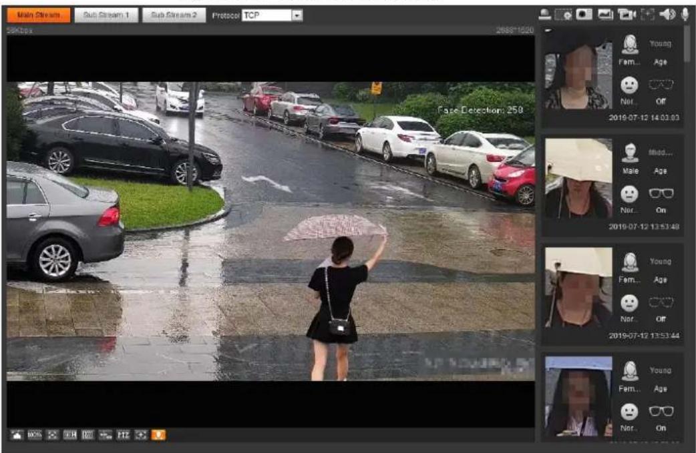The height and width of the screenshot is (453, 696).
Task: Click timestamp '2019-07-12 14:03:03'
Action: [644, 117]
